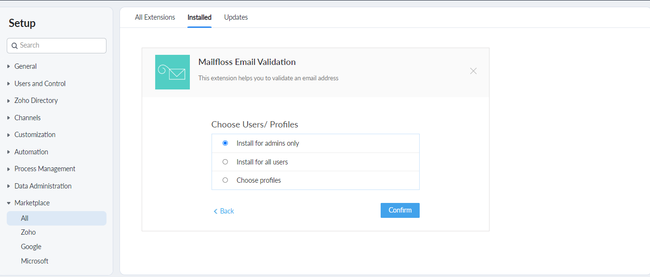Collapse the Marketplace section

coord(32,203)
